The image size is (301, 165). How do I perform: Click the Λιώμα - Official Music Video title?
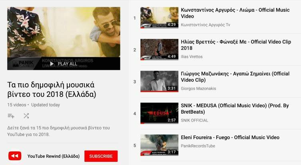click(x=235, y=13)
